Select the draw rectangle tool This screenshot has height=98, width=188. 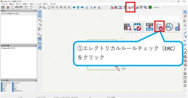pos(185,82)
